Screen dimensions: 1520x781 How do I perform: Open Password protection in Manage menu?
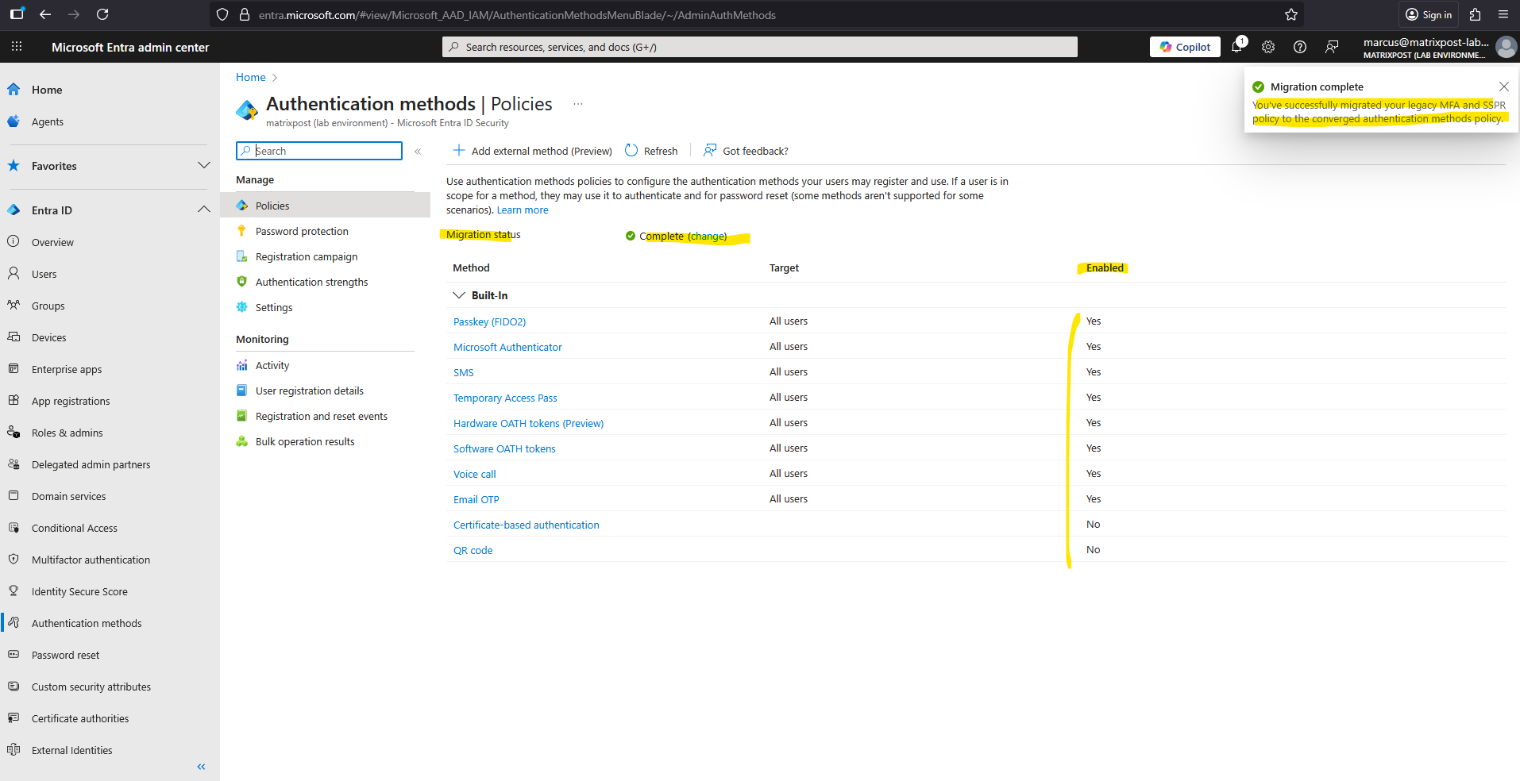click(x=302, y=231)
